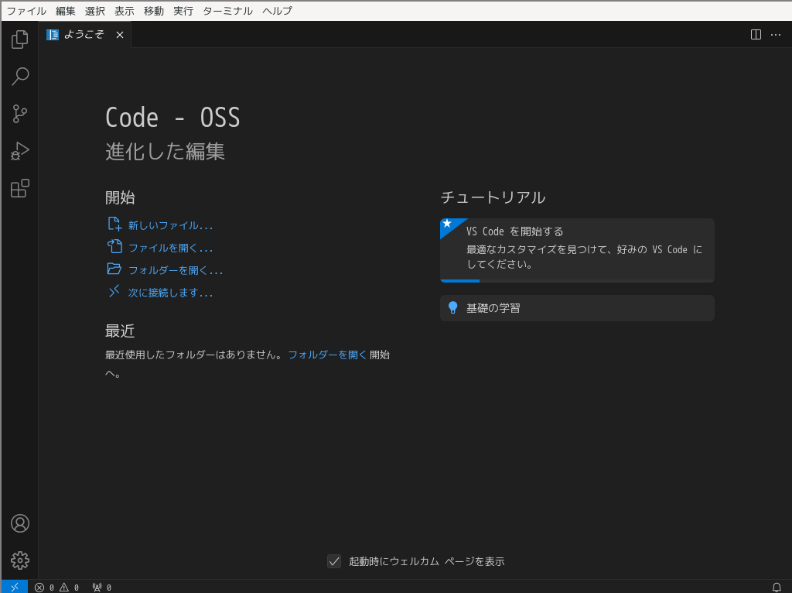Open the Extensions view
Image resolution: width=792 pixels, height=593 pixels.
[x=19, y=189]
